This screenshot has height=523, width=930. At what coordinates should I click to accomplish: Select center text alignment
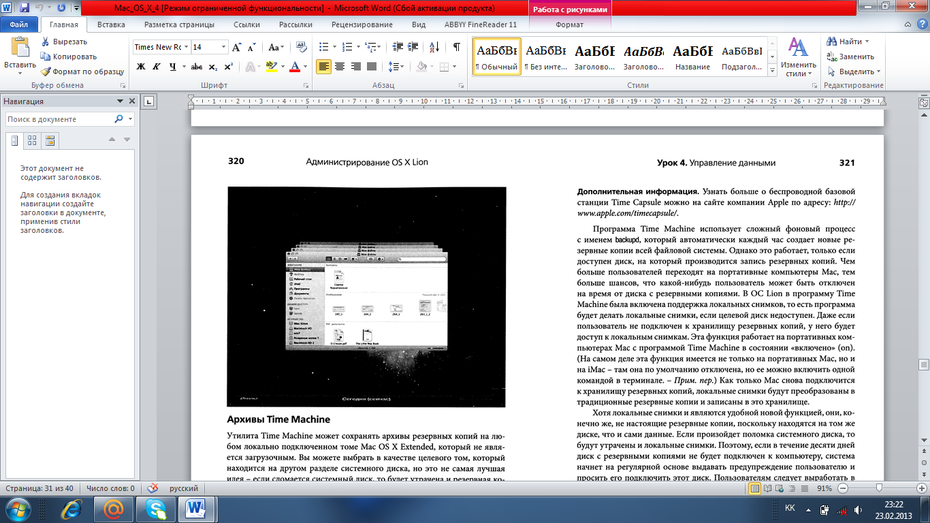[x=340, y=67]
